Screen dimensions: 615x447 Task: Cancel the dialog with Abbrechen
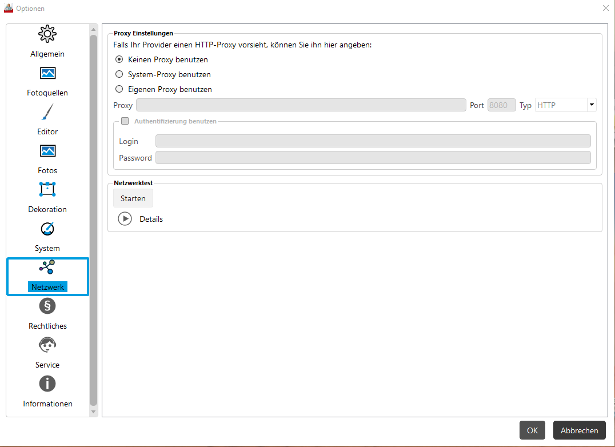tap(580, 430)
